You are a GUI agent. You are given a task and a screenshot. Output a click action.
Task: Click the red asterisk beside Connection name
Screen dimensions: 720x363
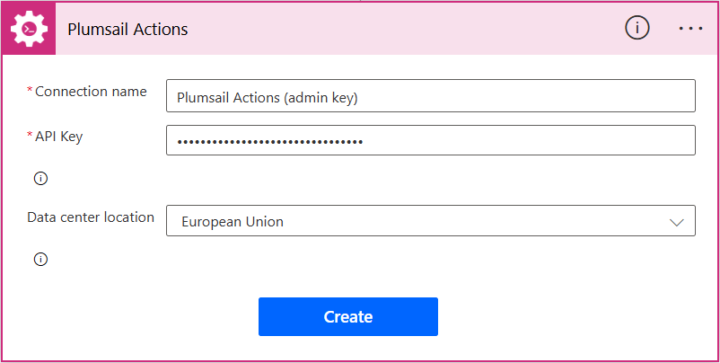pyautogui.click(x=31, y=92)
